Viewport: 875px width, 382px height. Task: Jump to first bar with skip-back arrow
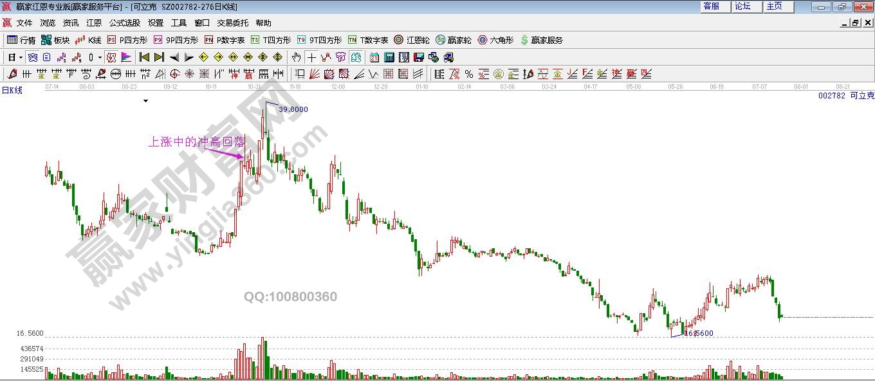pos(145,57)
